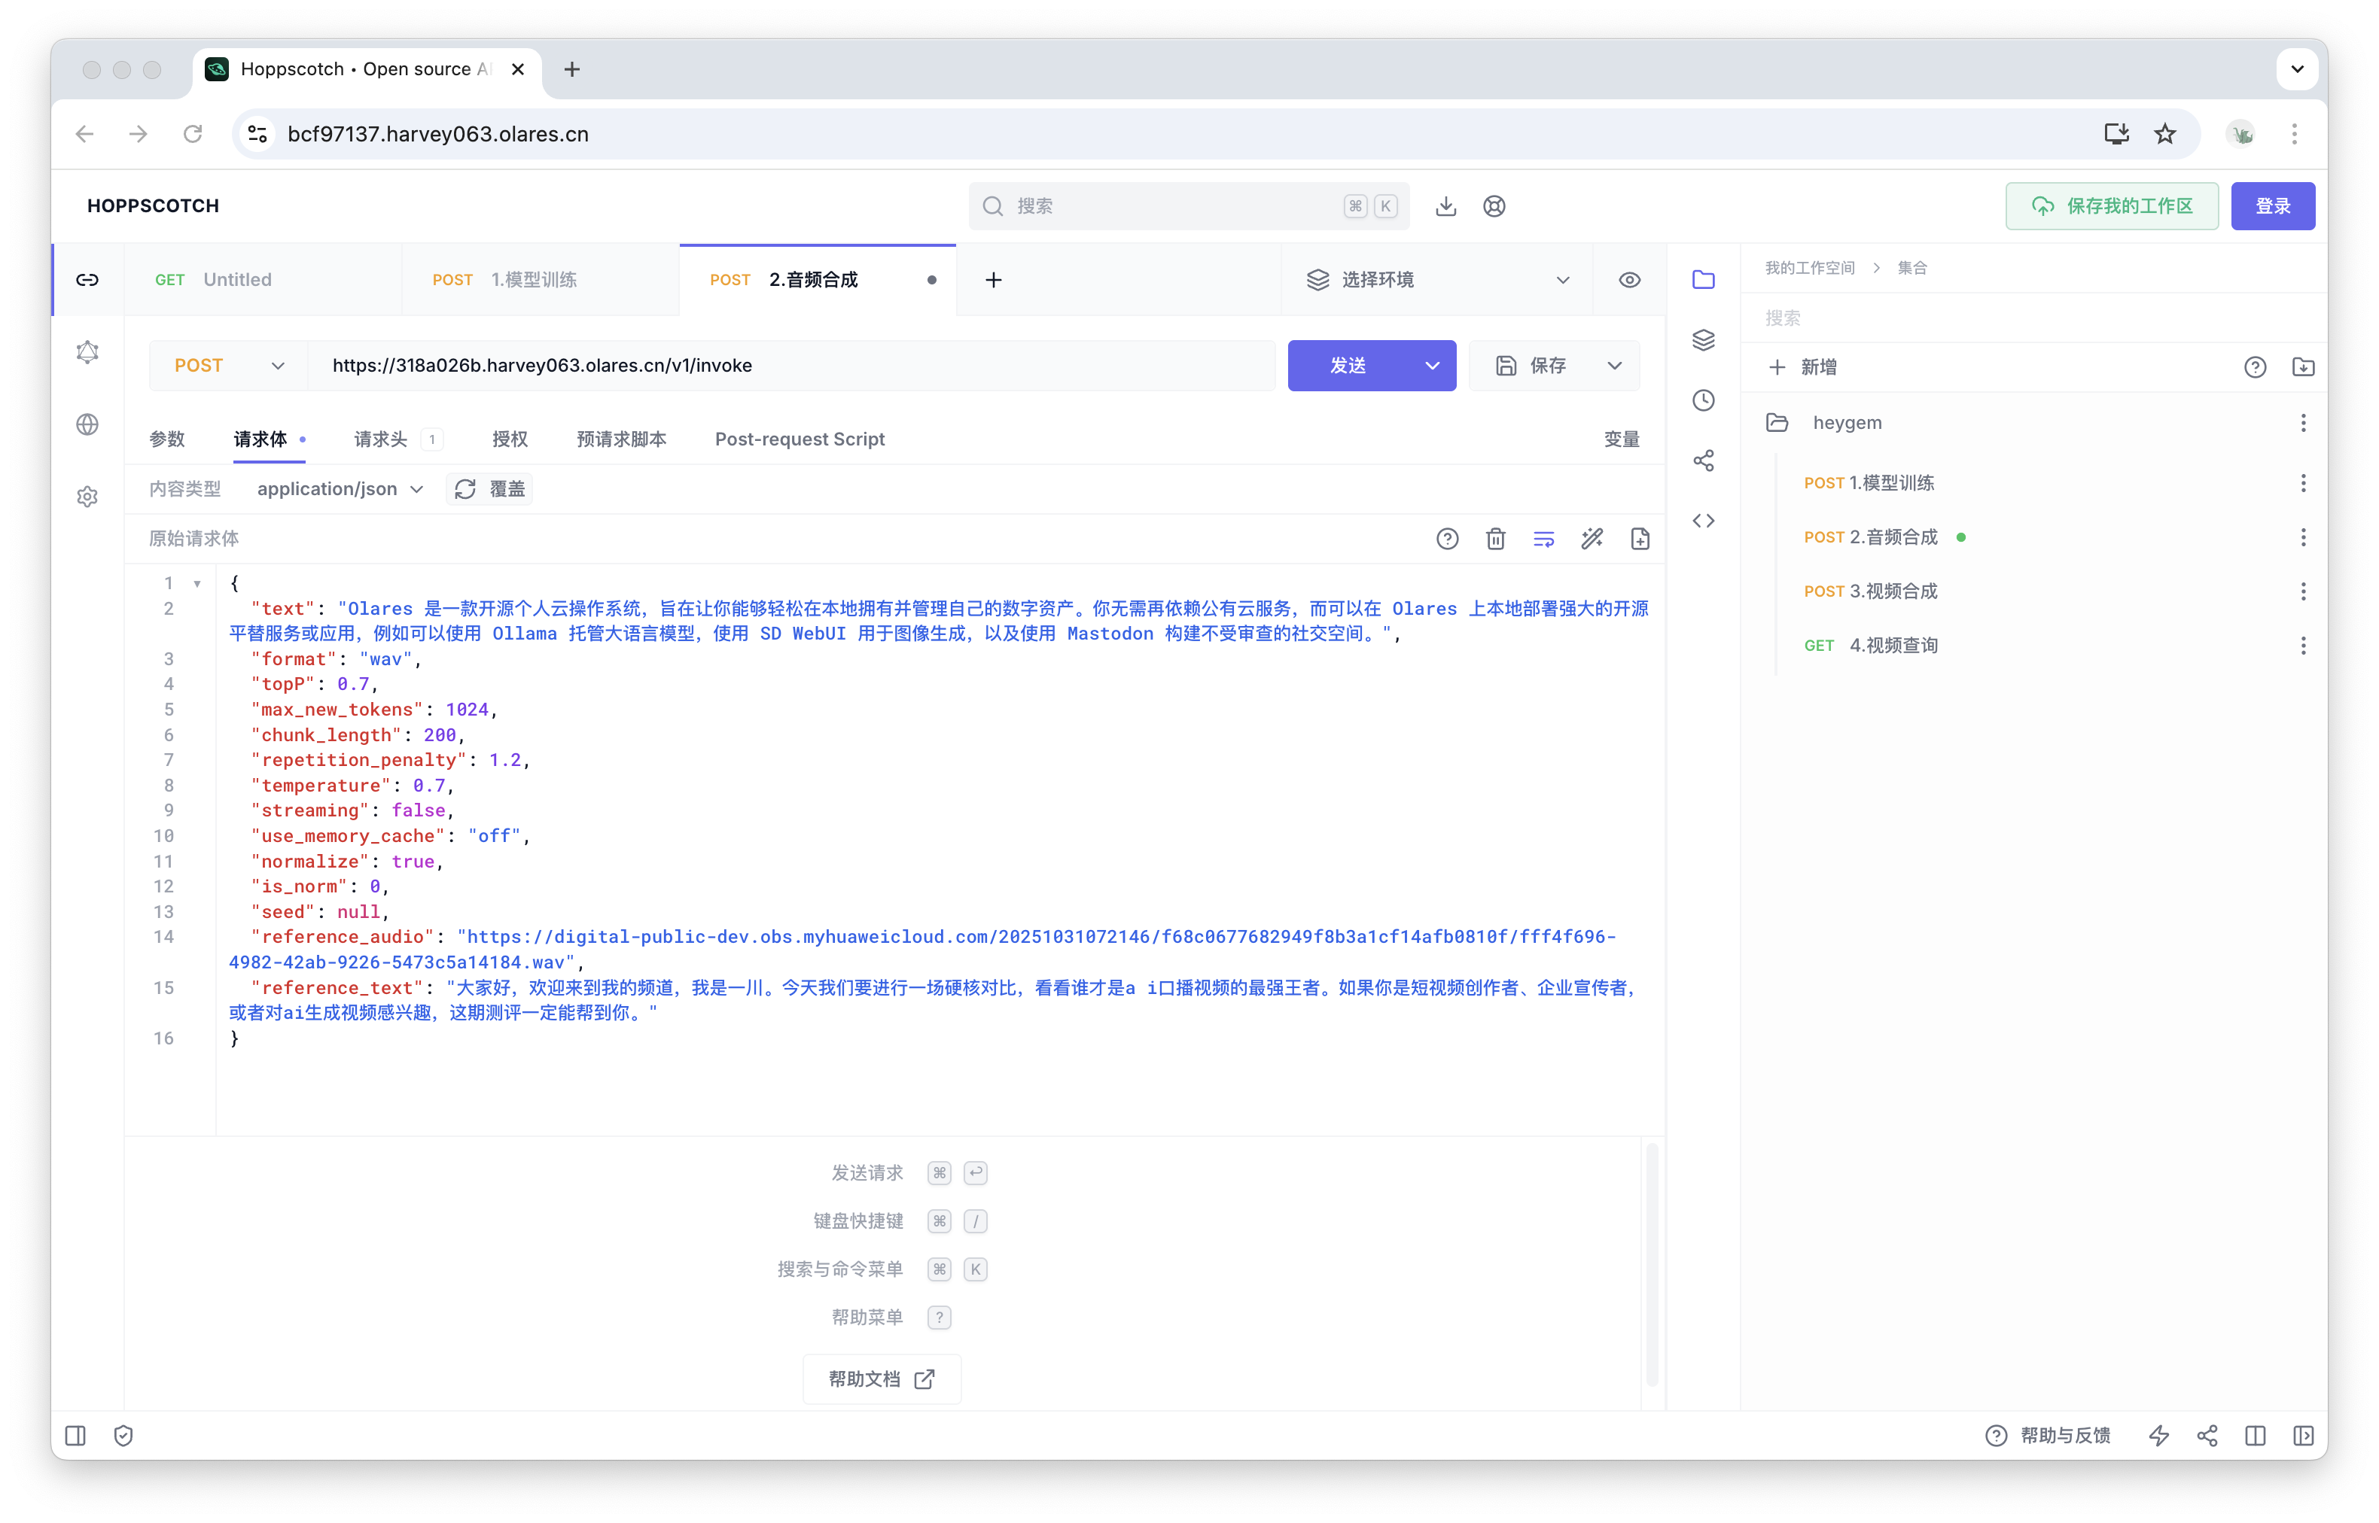
Task: Open the Realtime globe icon in sidebar
Action: pos(87,424)
